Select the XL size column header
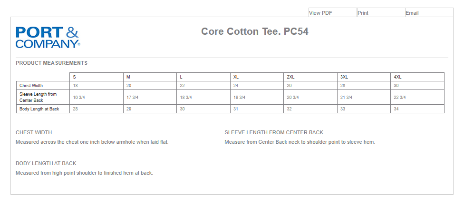 (236, 77)
